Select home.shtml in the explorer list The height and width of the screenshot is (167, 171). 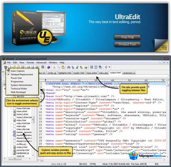[x=22, y=111]
